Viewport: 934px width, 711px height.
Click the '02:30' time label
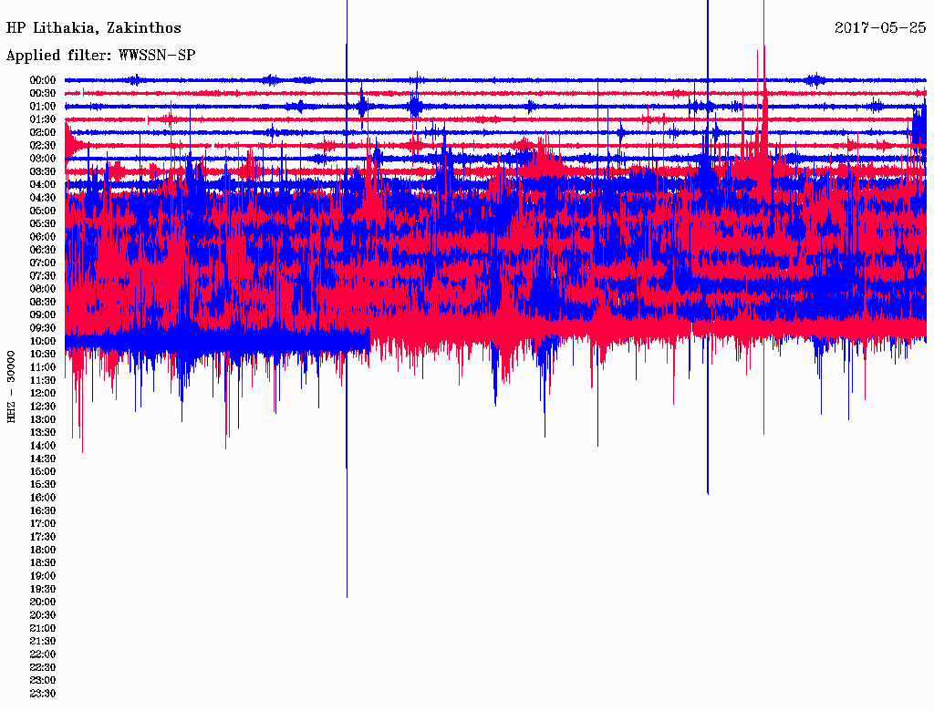click(43, 145)
